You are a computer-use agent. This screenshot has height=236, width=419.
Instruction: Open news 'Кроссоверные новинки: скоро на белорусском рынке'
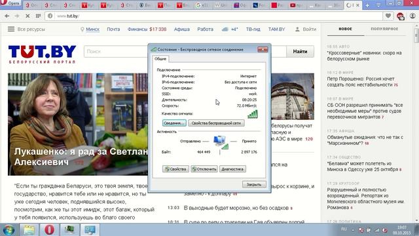pyautogui.click(x=364, y=56)
